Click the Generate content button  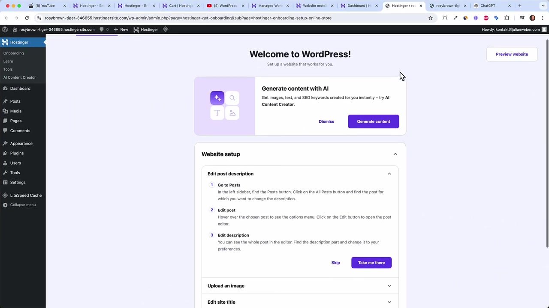tap(374, 121)
